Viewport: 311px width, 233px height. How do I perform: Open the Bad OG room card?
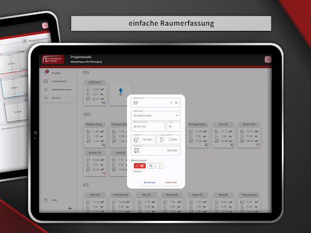point(118,163)
